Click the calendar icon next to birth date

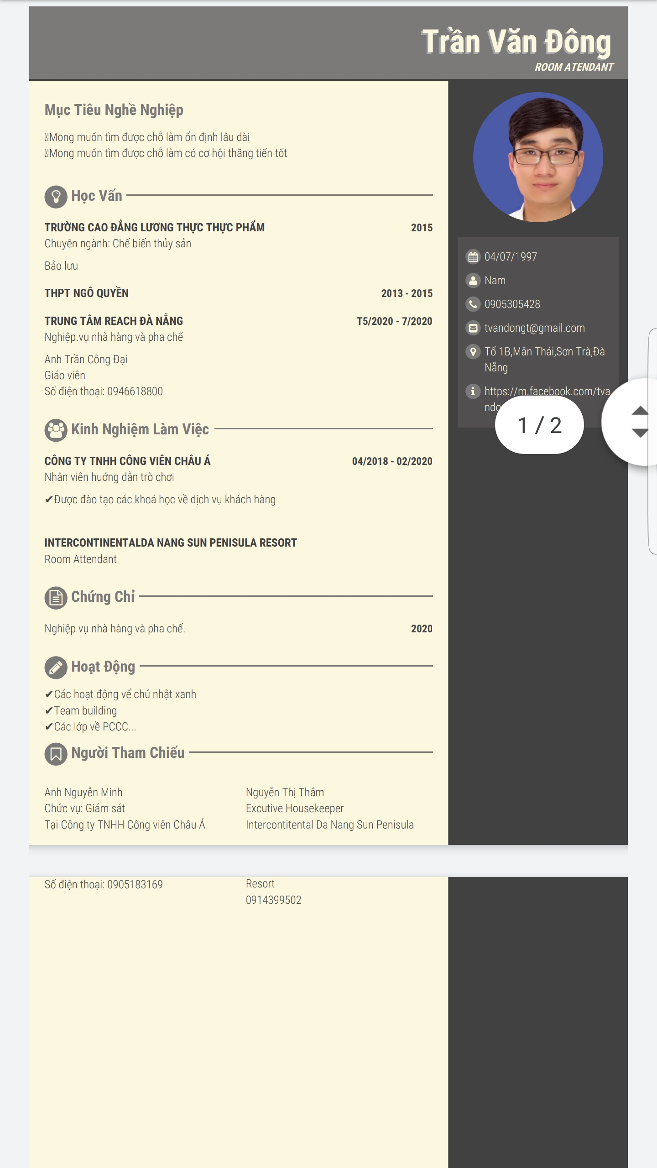[x=473, y=257]
